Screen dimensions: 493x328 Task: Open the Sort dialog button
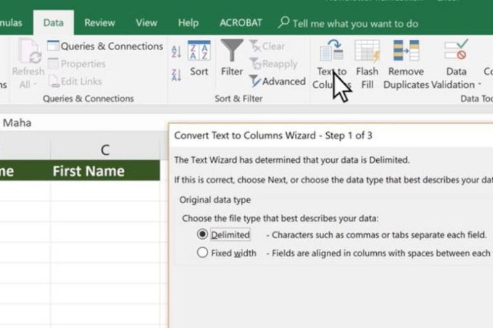(x=199, y=58)
